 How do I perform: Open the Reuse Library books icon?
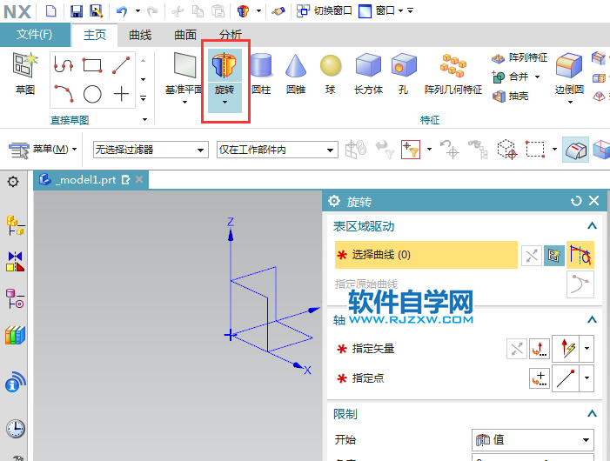[15, 335]
